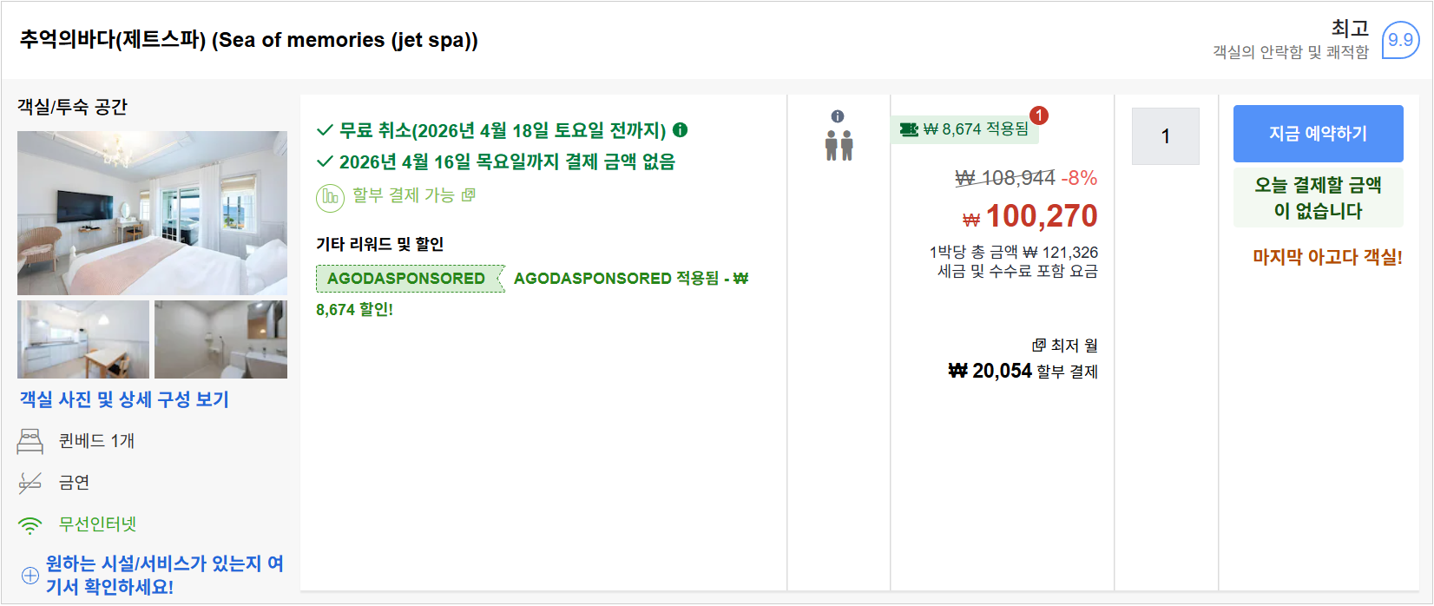Viewport: 1434px width, 606px height.
Task: View the bathroom thumbnail photo
Action: [220, 339]
